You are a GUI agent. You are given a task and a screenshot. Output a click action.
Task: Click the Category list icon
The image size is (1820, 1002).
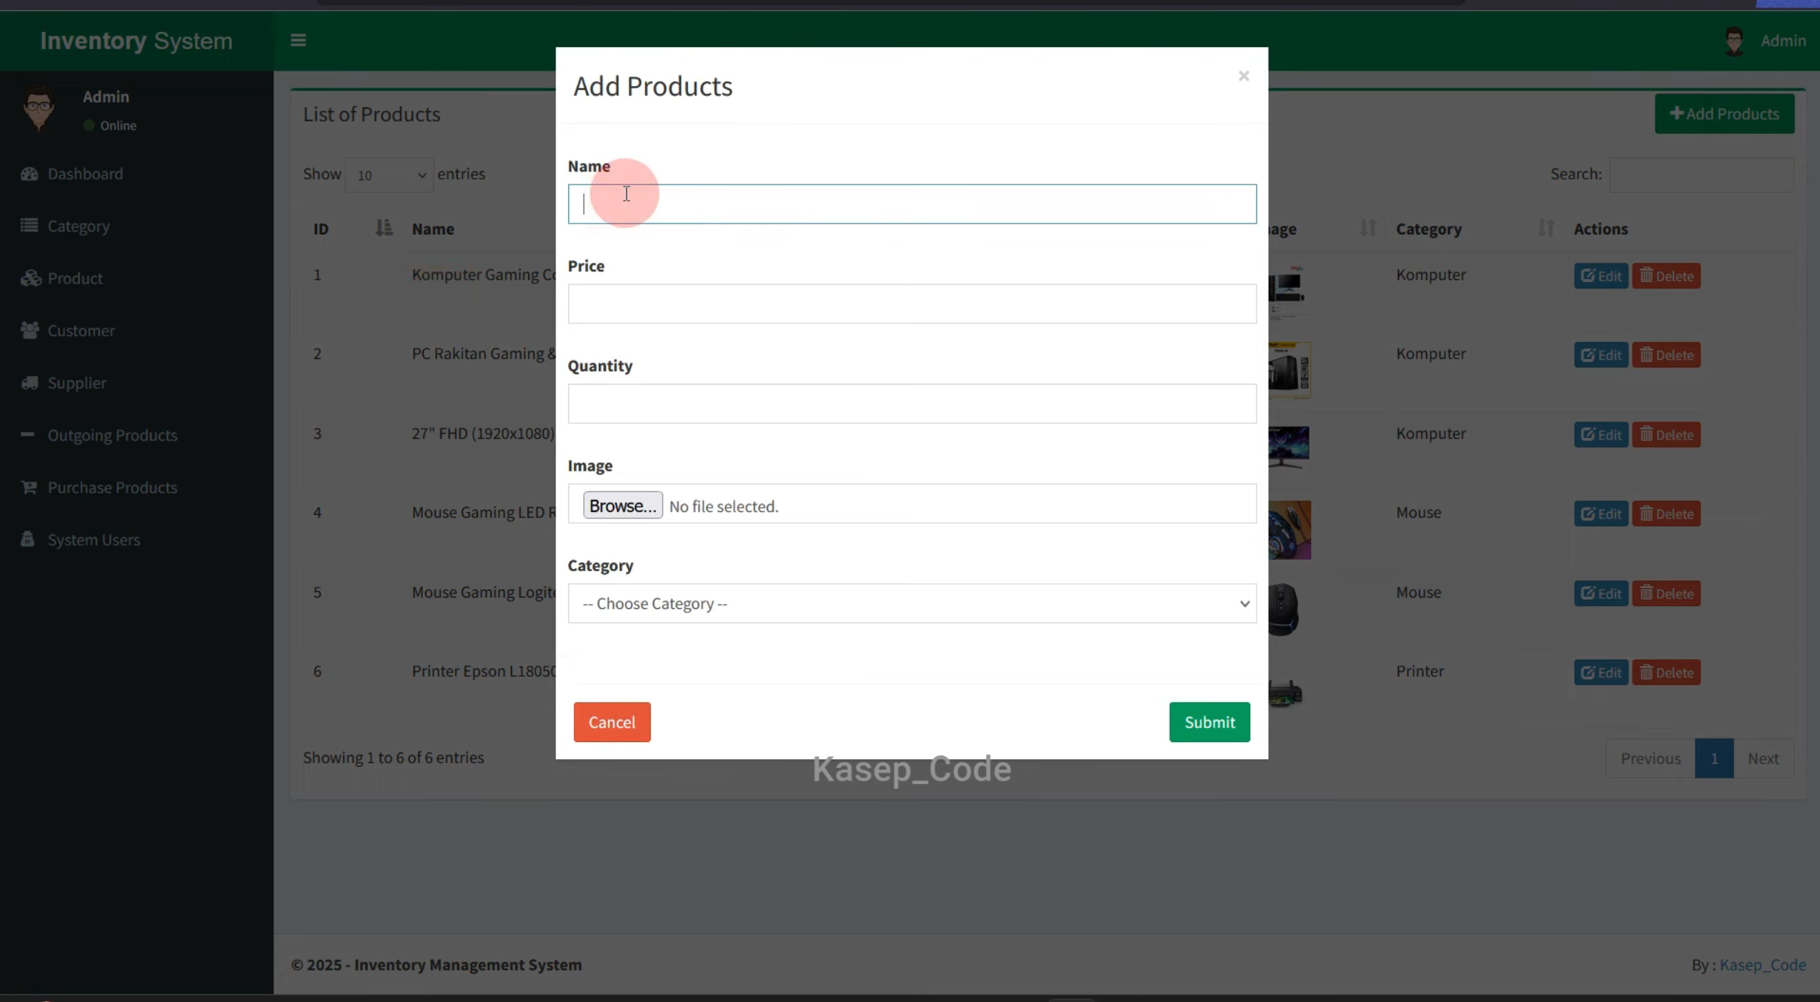pos(29,225)
